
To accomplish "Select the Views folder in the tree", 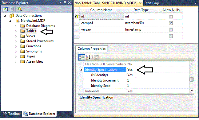I will (x=30, y=36).
